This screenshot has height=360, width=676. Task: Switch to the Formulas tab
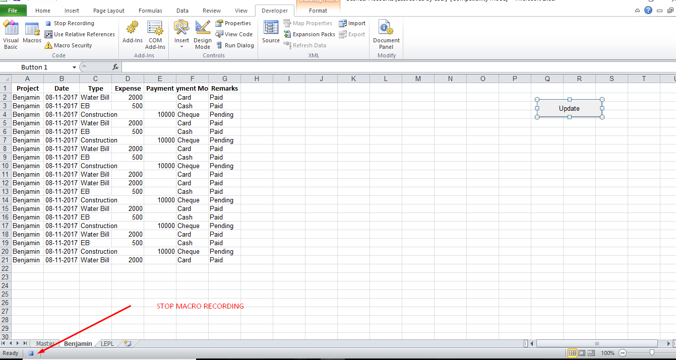pos(150,11)
